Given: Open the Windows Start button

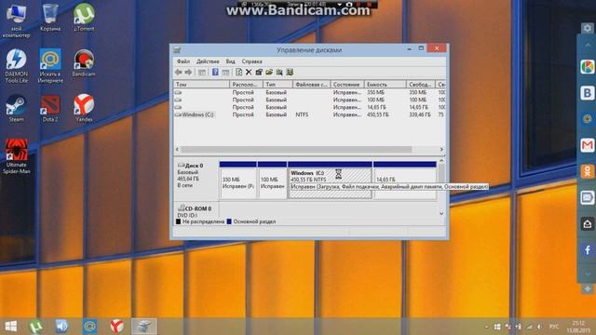Looking at the screenshot, I should coord(11,327).
